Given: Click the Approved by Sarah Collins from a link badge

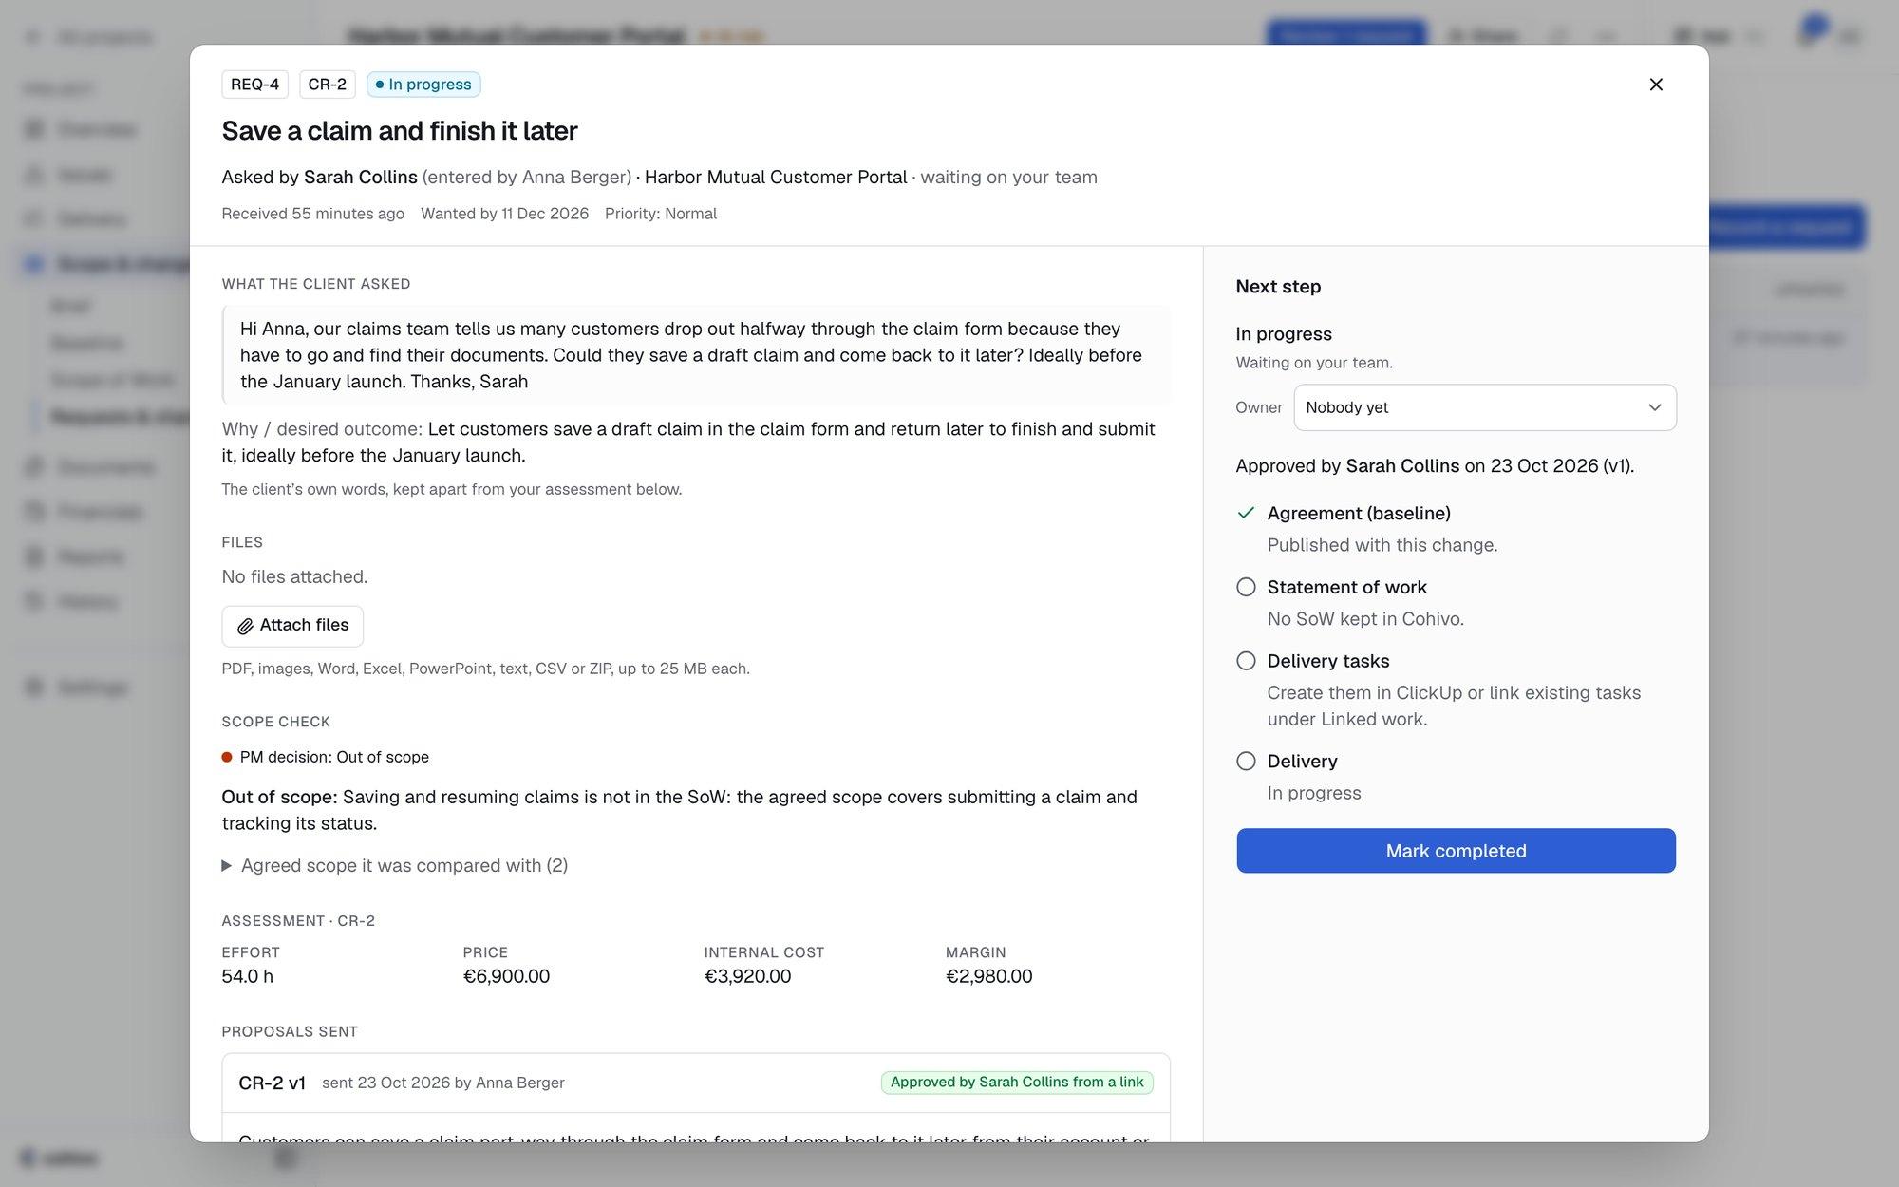Looking at the screenshot, I should [1017, 1083].
